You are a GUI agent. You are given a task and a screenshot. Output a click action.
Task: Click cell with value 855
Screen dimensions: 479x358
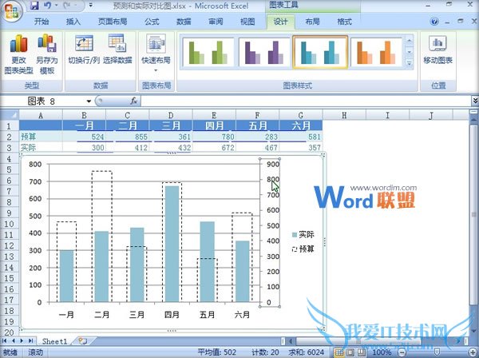(x=128, y=137)
